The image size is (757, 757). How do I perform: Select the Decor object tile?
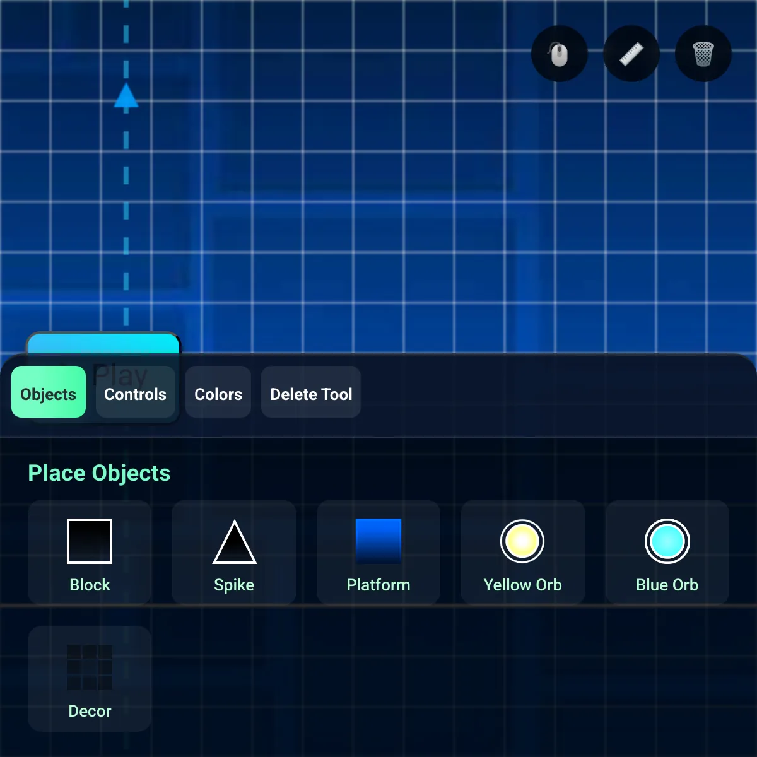pyautogui.click(x=90, y=679)
